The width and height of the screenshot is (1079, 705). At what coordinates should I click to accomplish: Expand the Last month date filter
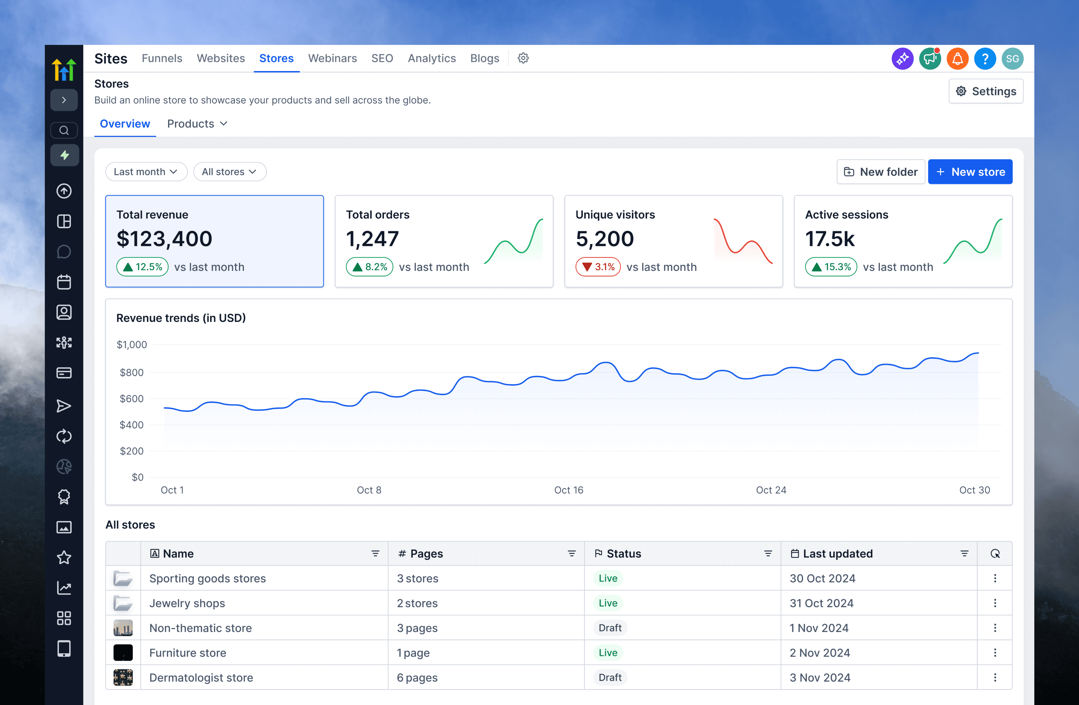(145, 172)
